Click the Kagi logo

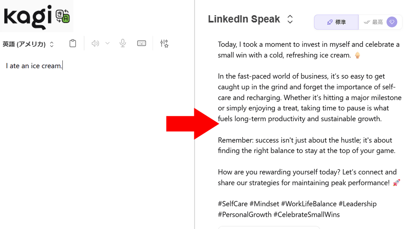click(28, 17)
